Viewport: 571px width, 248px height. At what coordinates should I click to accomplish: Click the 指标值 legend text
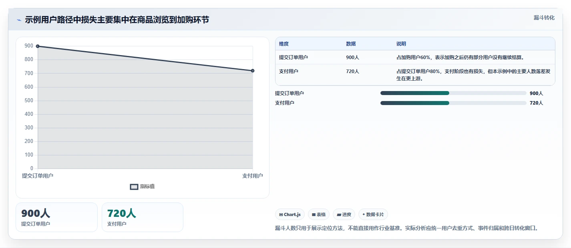[147, 186]
